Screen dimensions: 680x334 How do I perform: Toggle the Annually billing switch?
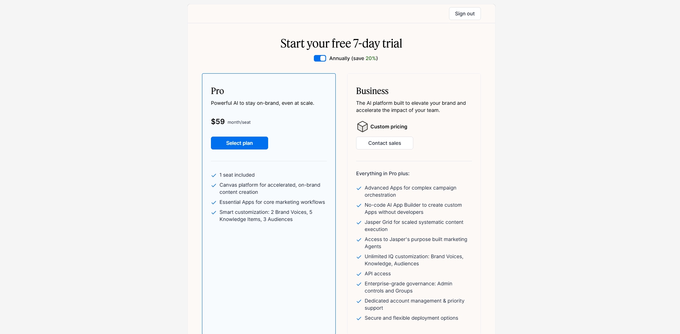tap(320, 58)
